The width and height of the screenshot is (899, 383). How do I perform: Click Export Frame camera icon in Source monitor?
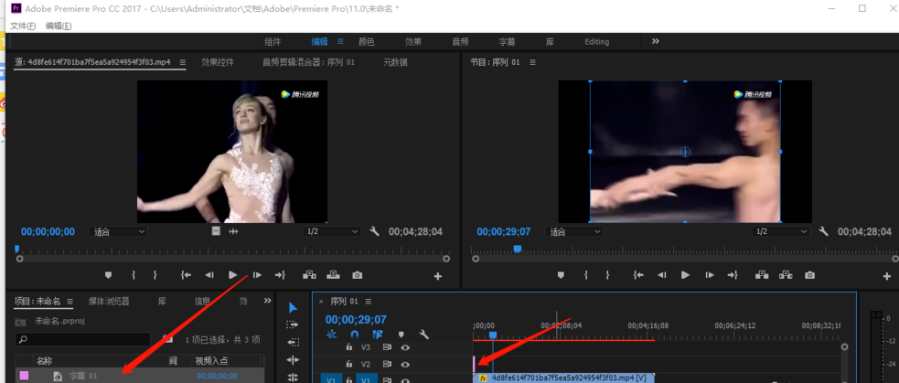357,275
